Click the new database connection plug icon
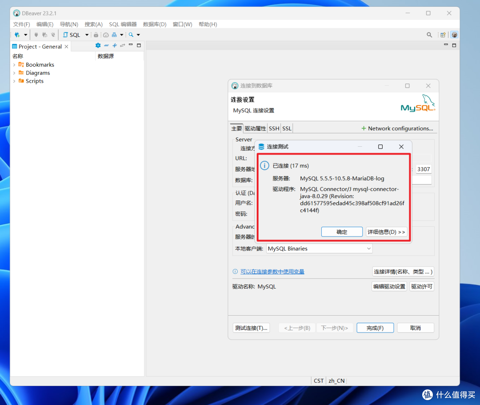Image resolution: width=480 pixels, height=405 pixels. click(x=17, y=35)
